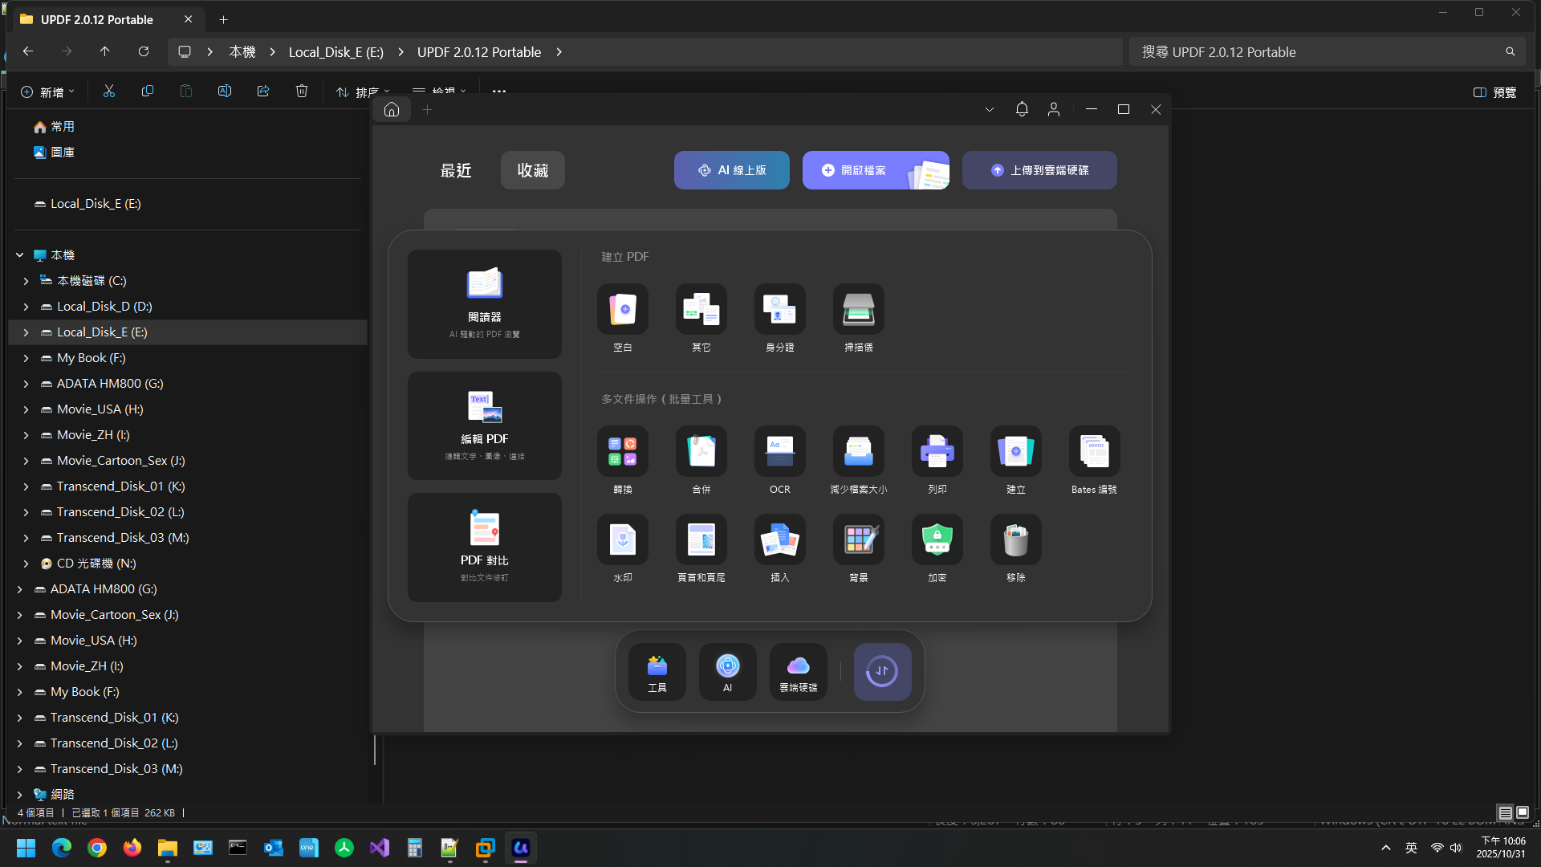Click the Bates numbering icon
This screenshot has width=1541, height=867.
1094,452
